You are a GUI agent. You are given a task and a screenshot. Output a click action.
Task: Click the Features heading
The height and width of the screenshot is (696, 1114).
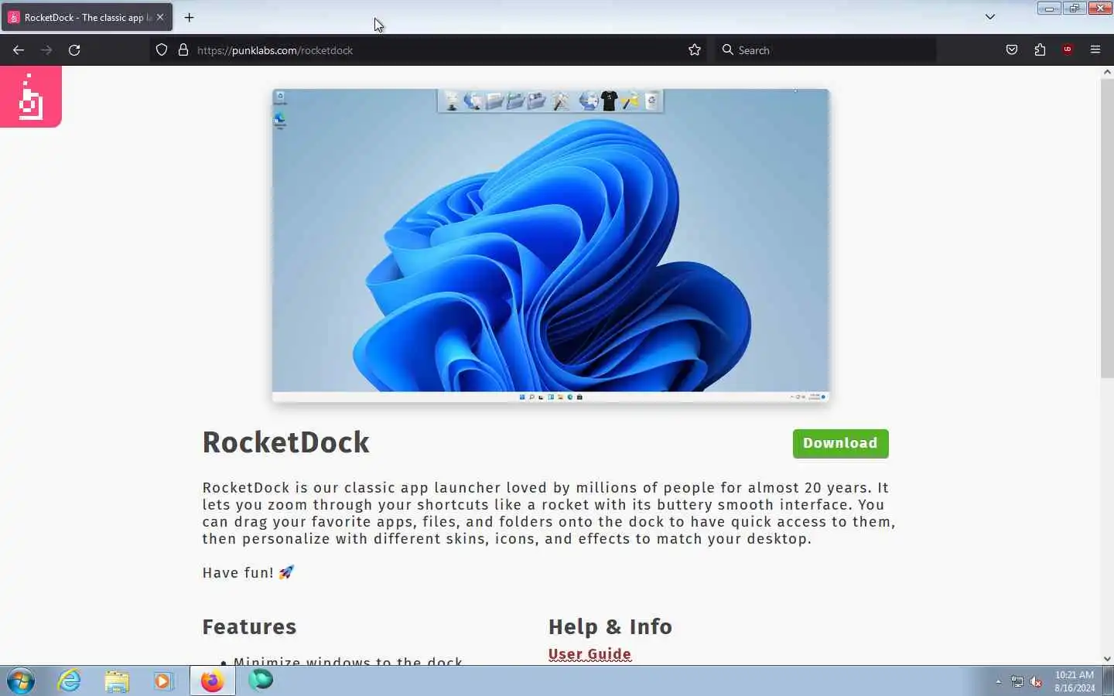pos(249,626)
